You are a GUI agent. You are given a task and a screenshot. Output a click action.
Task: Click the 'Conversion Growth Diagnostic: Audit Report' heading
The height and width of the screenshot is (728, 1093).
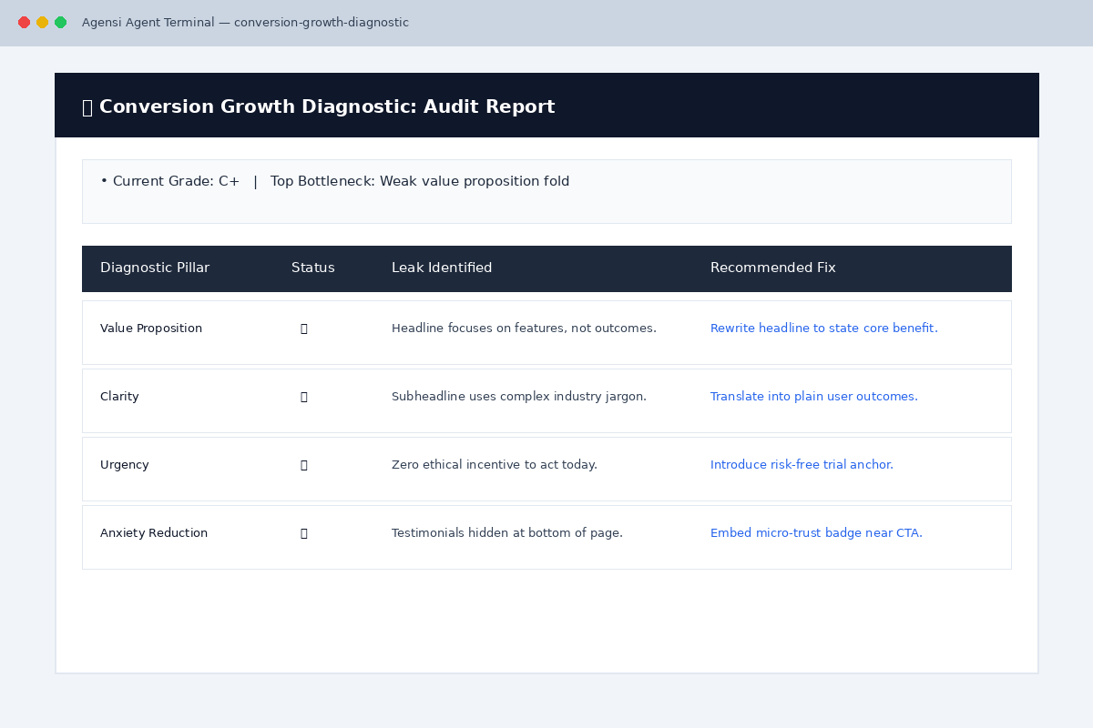coord(327,107)
